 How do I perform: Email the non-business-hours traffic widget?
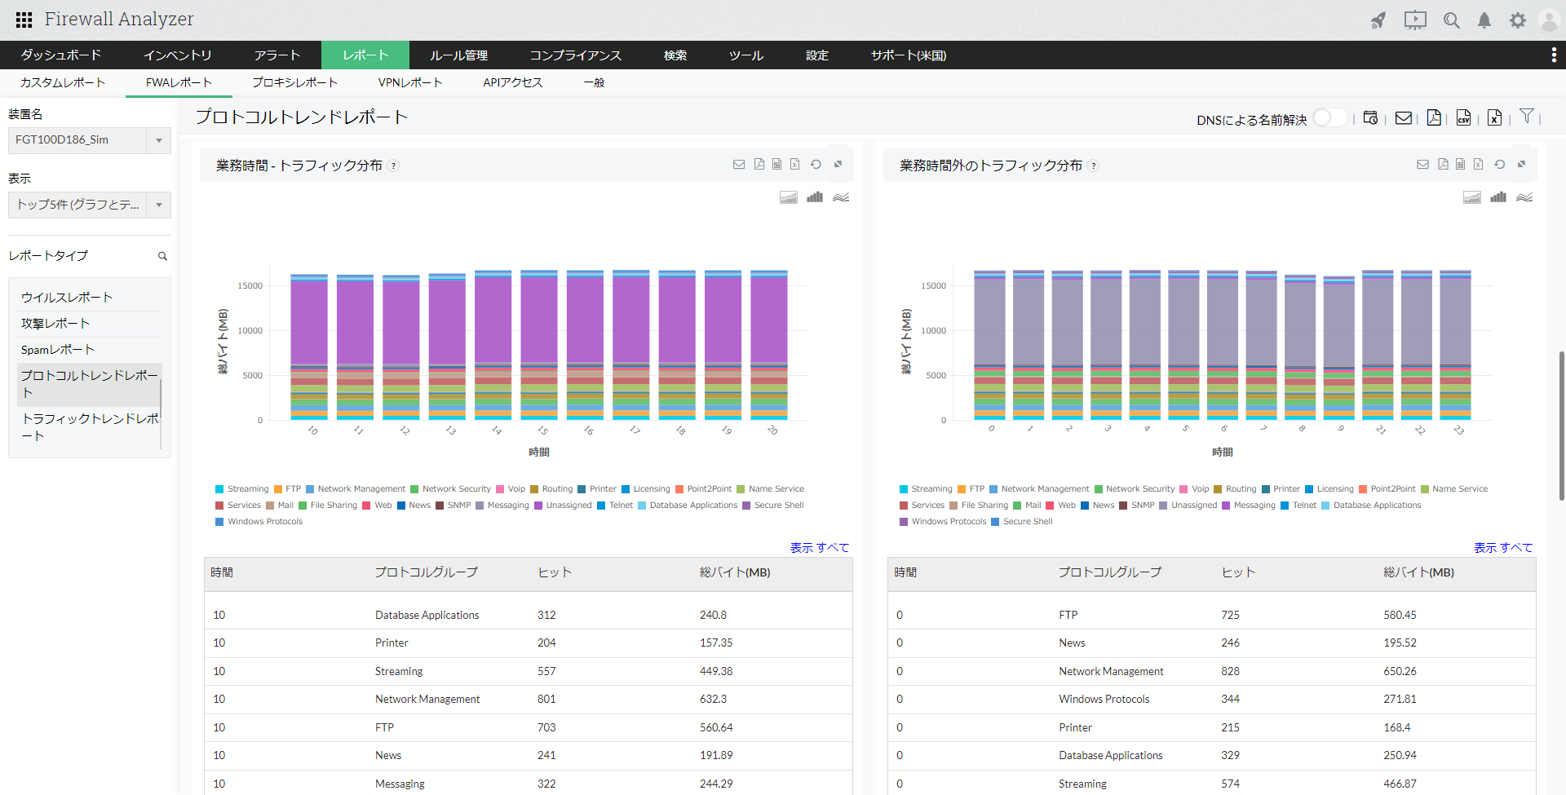(x=1422, y=165)
